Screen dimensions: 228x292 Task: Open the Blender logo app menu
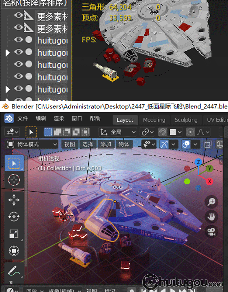pyautogui.click(x=9, y=118)
